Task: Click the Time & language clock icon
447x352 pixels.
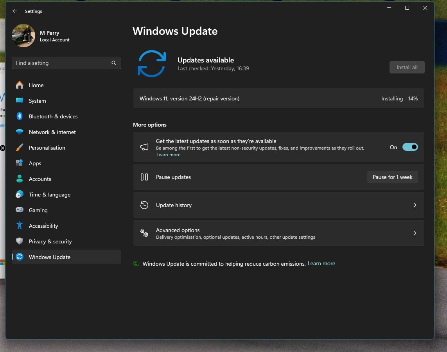Action: pyautogui.click(x=20, y=195)
